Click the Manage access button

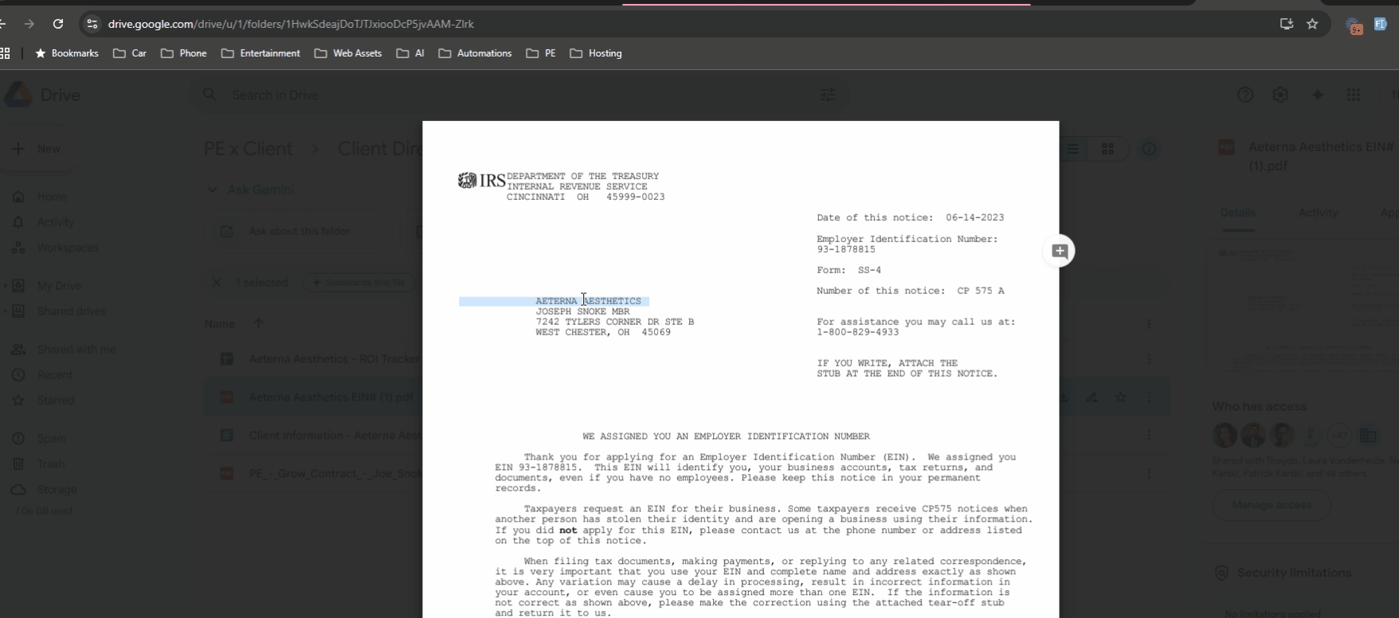(x=1272, y=505)
